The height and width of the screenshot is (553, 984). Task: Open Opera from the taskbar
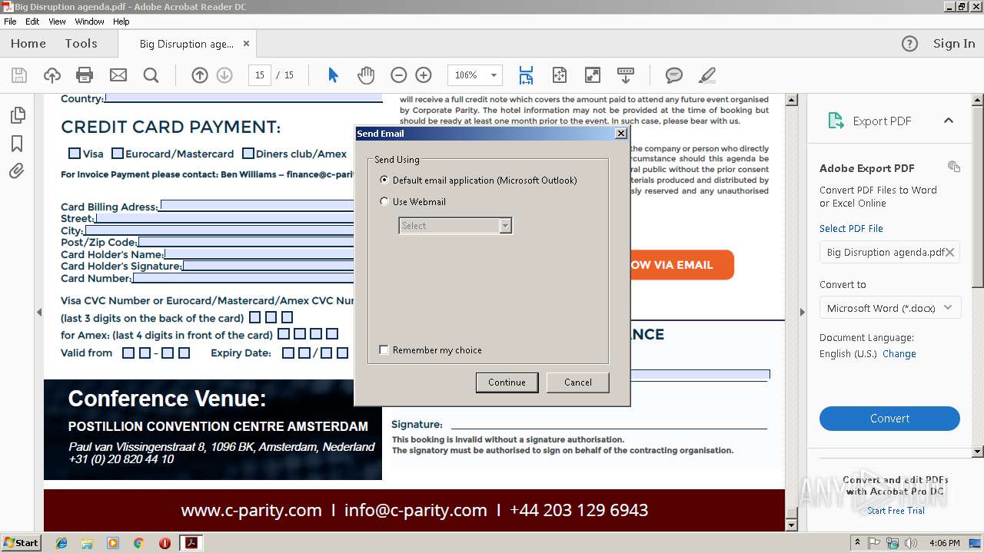coord(165,543)
